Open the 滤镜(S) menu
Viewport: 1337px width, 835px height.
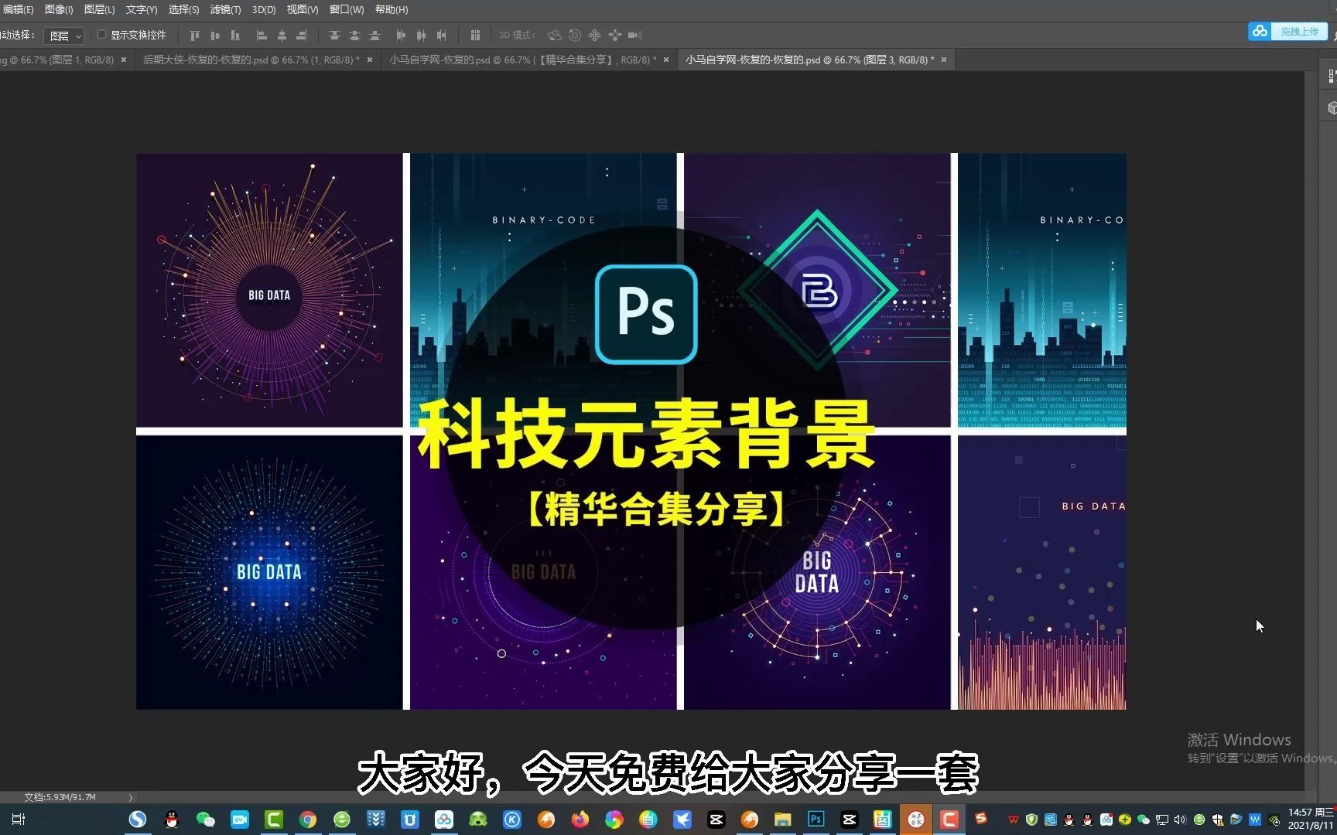tap(224, 9)
